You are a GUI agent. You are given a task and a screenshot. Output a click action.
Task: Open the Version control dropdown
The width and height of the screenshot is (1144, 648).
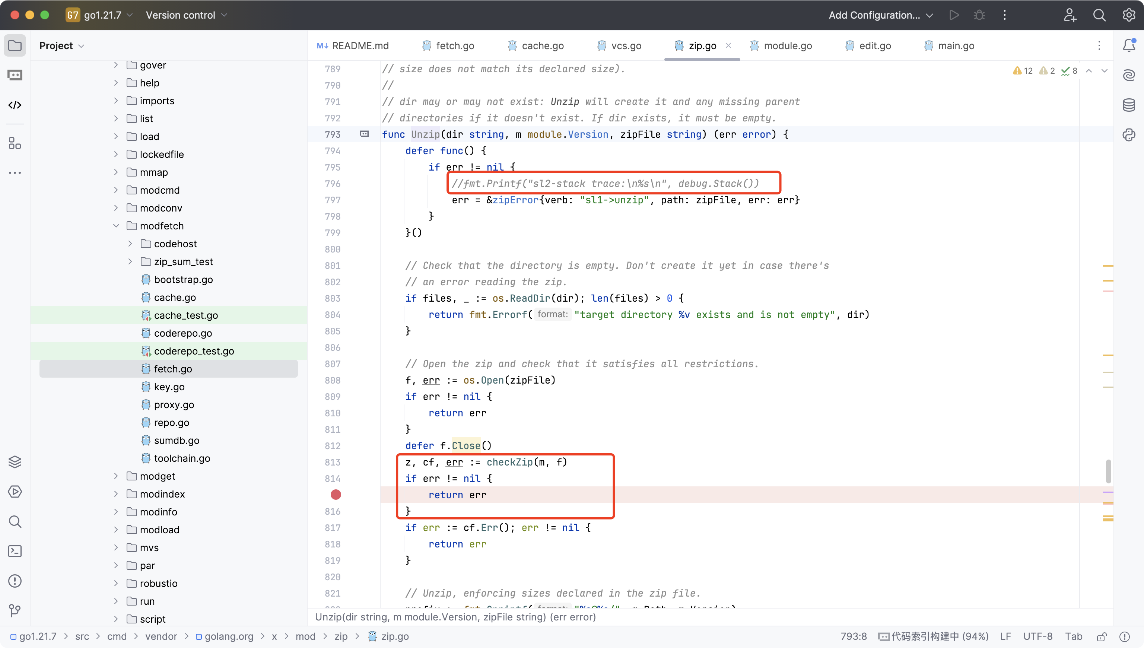(187, 15)
